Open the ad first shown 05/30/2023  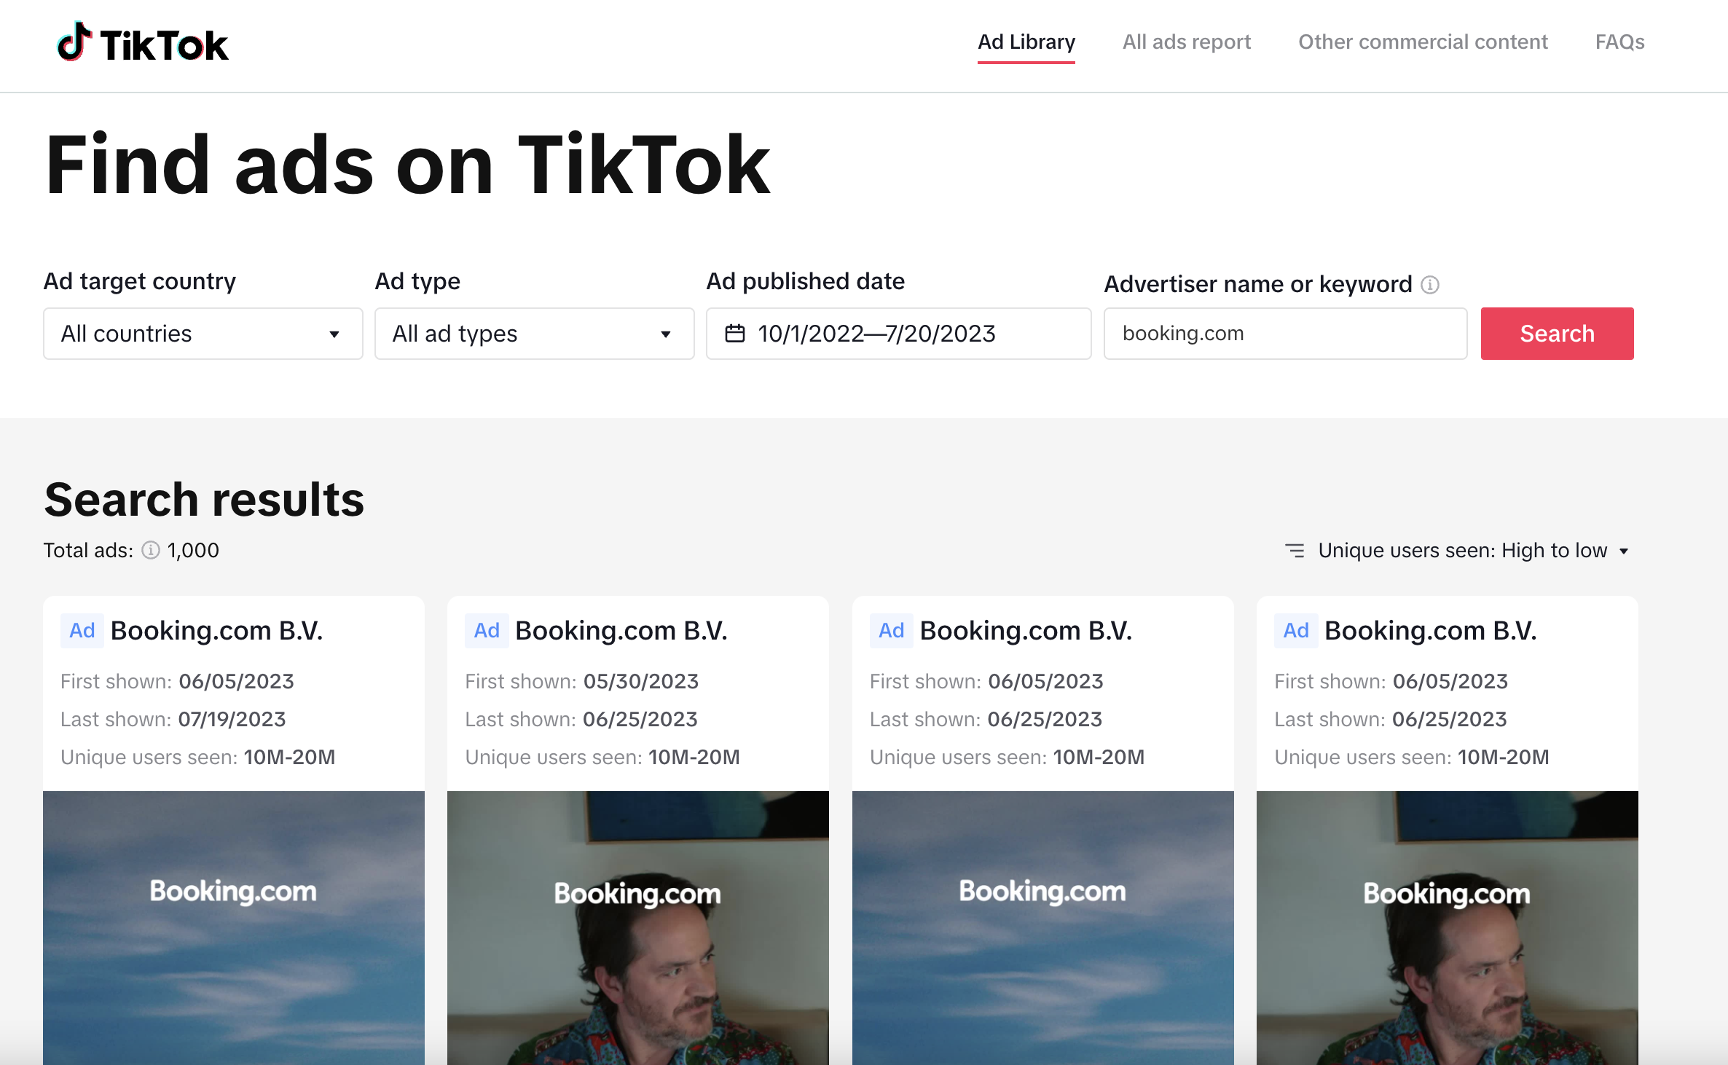tap(638, 830)
